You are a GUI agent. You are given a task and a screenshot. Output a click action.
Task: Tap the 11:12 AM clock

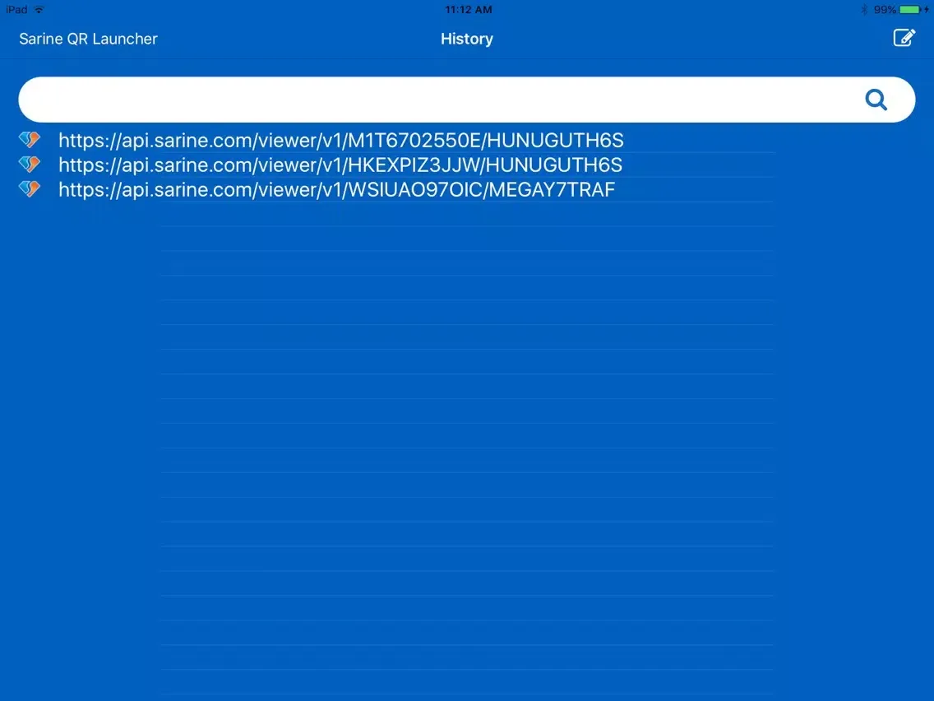468,10
